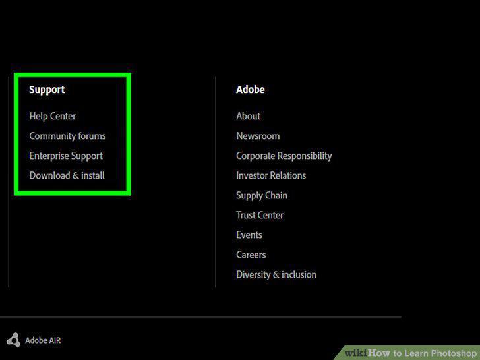Open the Careers link
Screen dimensions: 480x360
251,255
